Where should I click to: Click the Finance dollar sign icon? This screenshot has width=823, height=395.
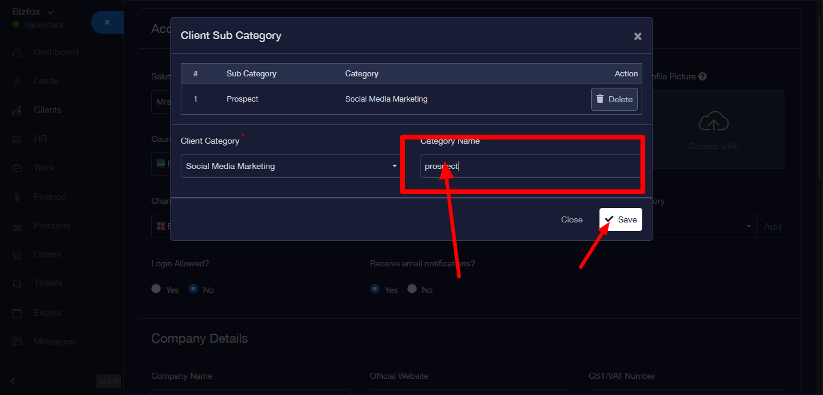pyautogui.click(x=17, y=197)
